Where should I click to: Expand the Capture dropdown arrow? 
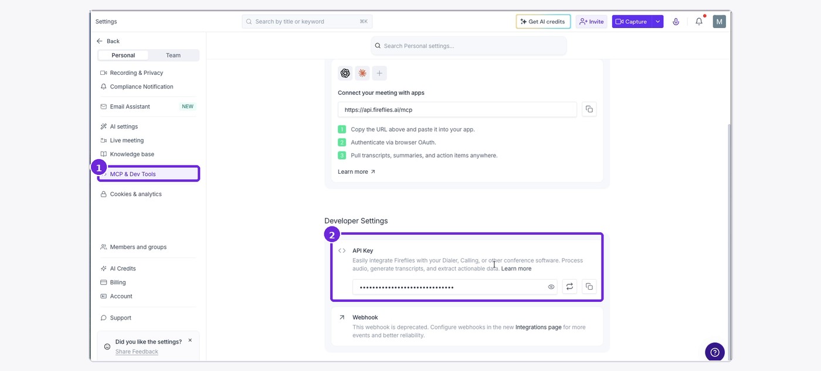658,22
